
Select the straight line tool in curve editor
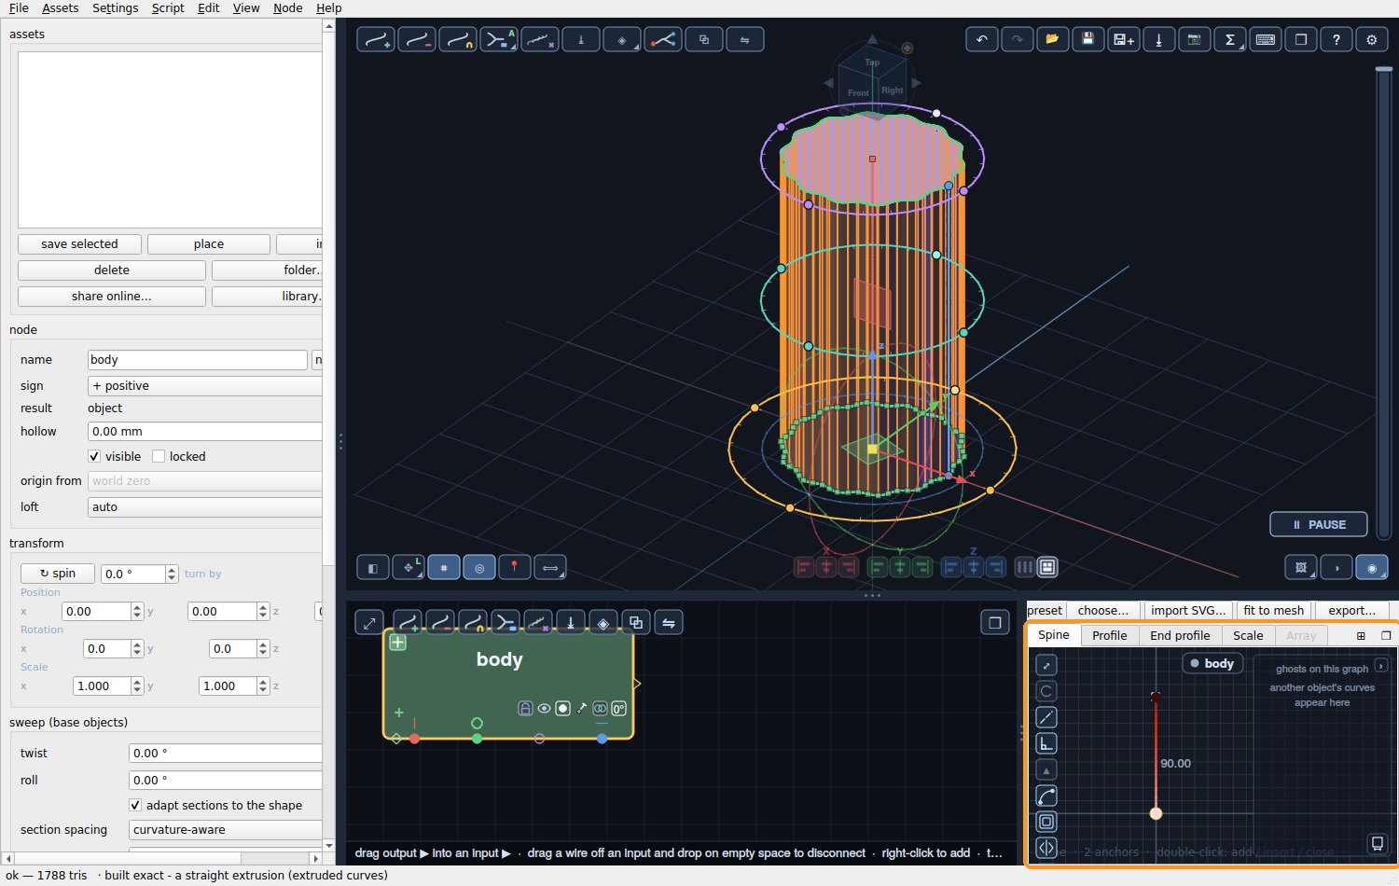pyautogui.click(x=1046, y=717)
